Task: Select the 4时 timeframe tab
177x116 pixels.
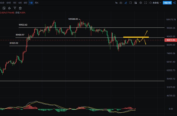Action: [x=20, y=3]
